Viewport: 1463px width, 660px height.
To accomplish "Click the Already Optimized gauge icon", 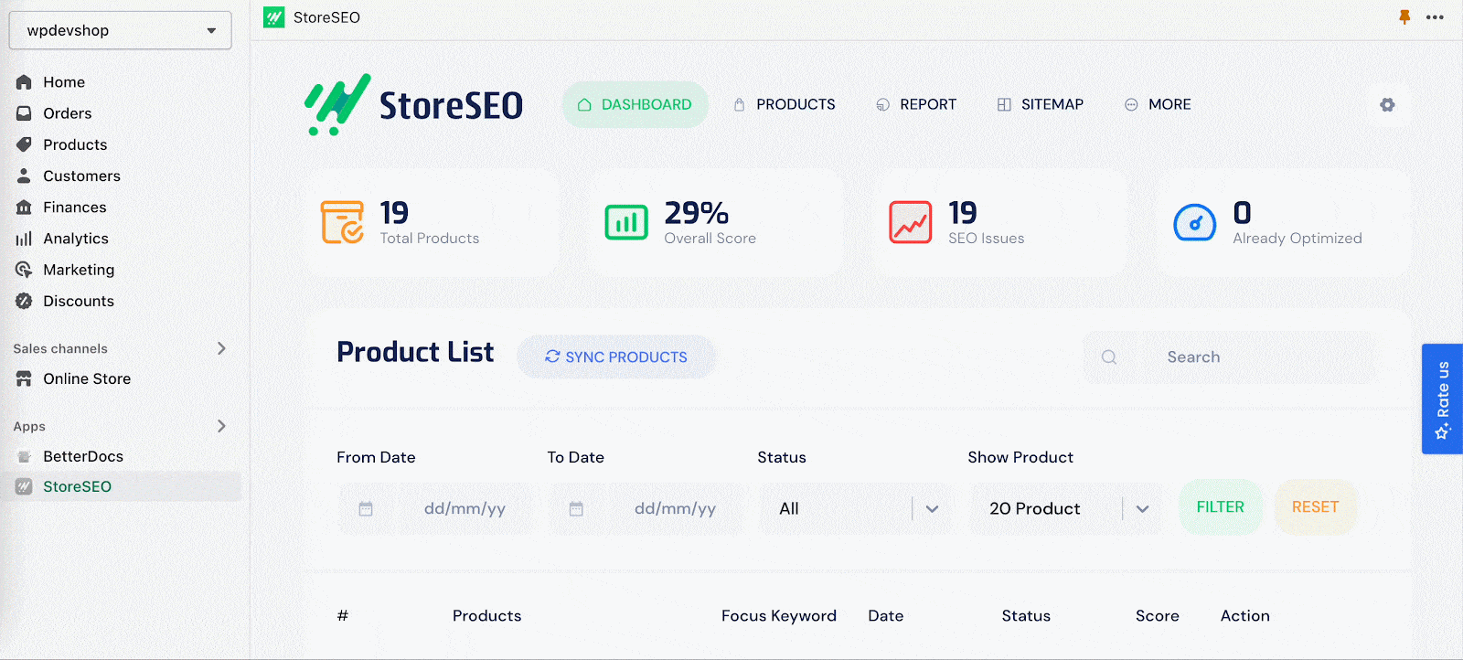I will (1194, 222).
